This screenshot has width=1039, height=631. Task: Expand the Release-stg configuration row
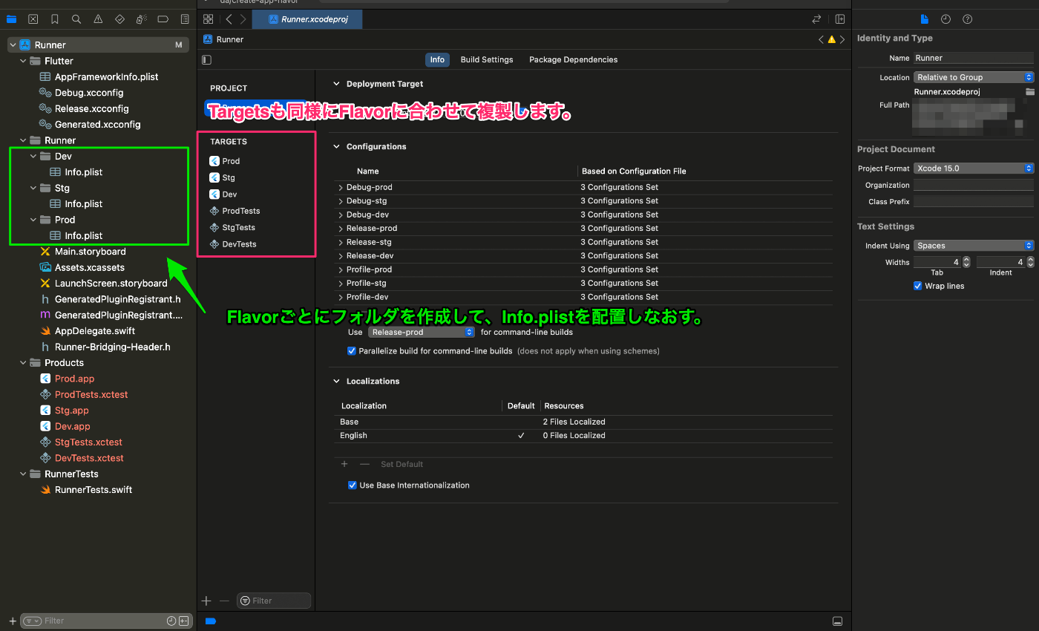point(341,242)
